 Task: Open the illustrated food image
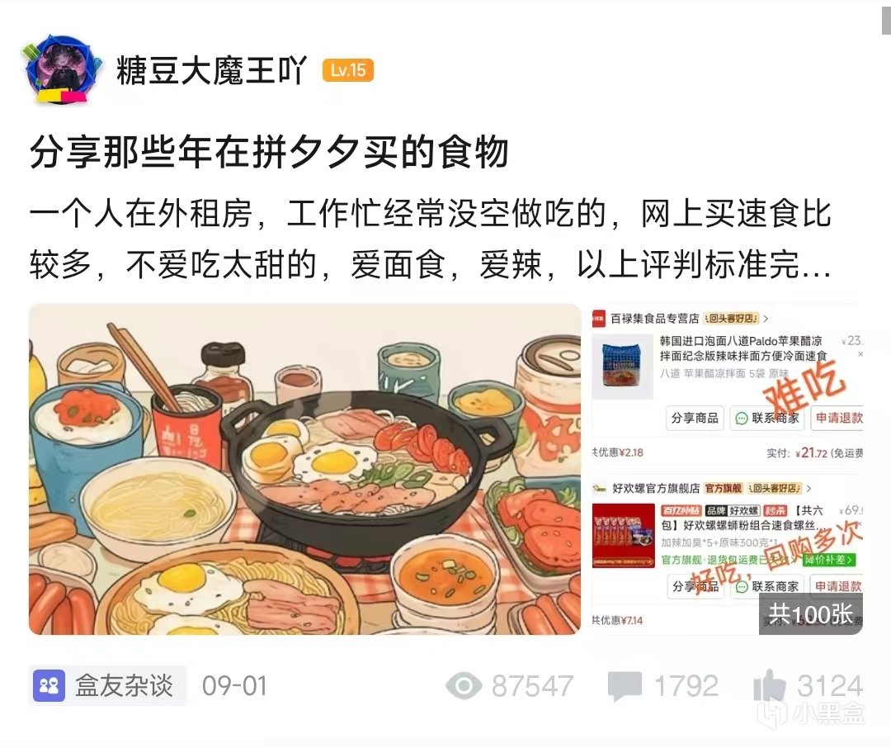(305, 469)
